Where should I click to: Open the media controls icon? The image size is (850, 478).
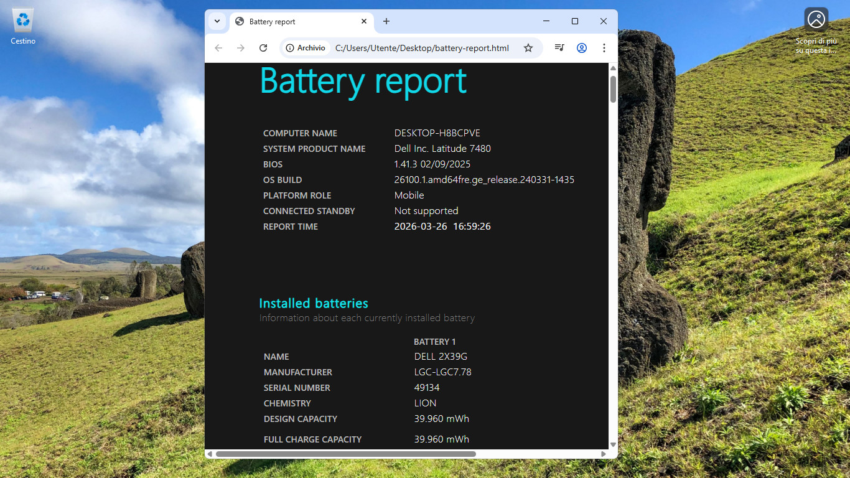(x=559, y=48)
